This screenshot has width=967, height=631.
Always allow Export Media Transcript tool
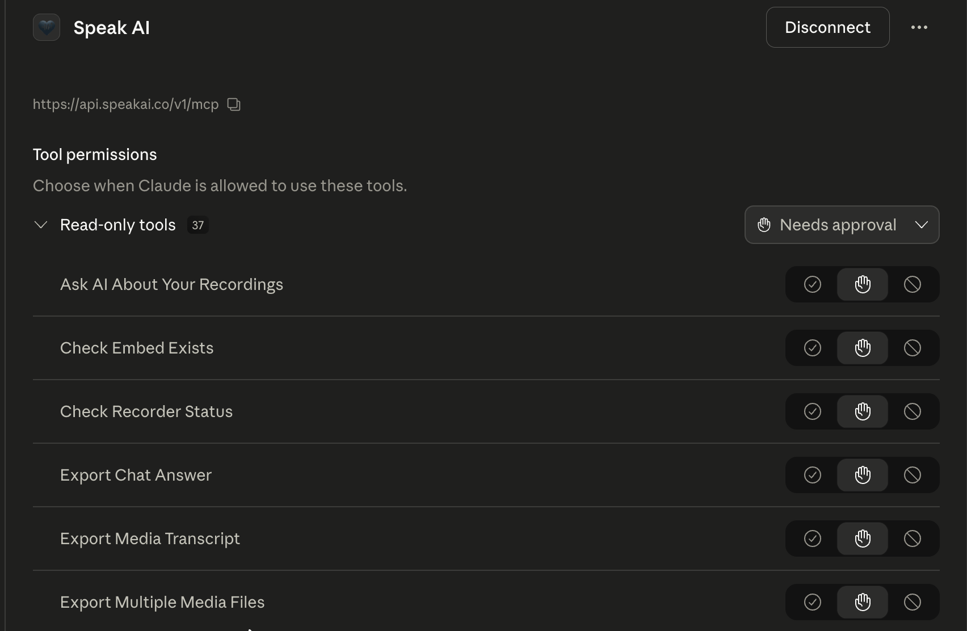click(x=813, y=539)
